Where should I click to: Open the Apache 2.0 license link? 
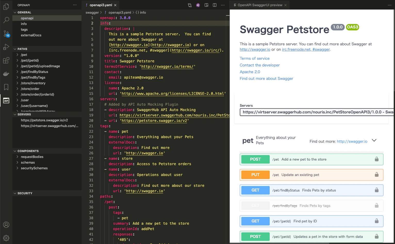click(x=250, y=72)
